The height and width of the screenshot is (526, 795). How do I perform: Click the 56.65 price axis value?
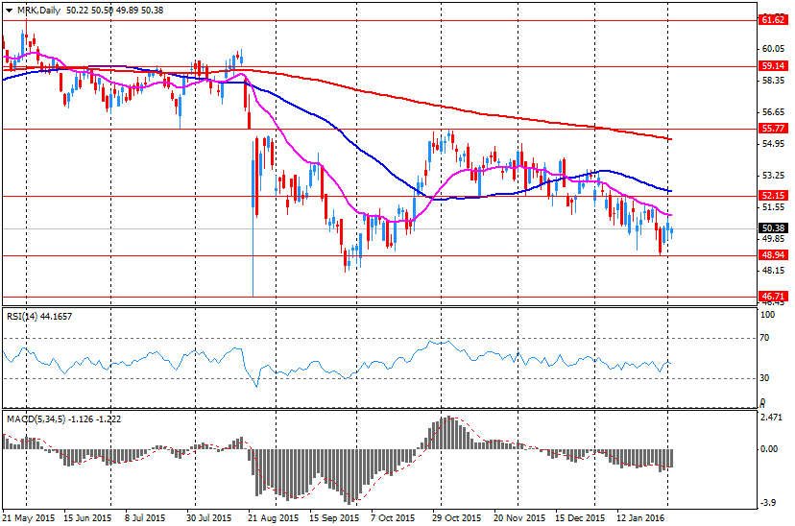click(x=773, y=112)
